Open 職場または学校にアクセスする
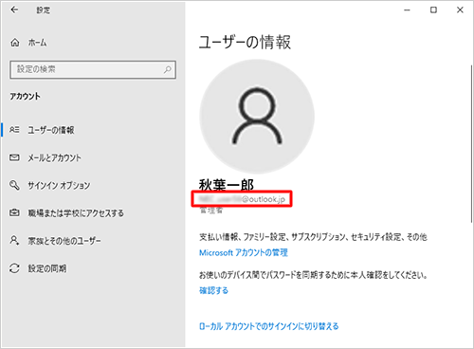Screen dimensions: 474x349 76,213
